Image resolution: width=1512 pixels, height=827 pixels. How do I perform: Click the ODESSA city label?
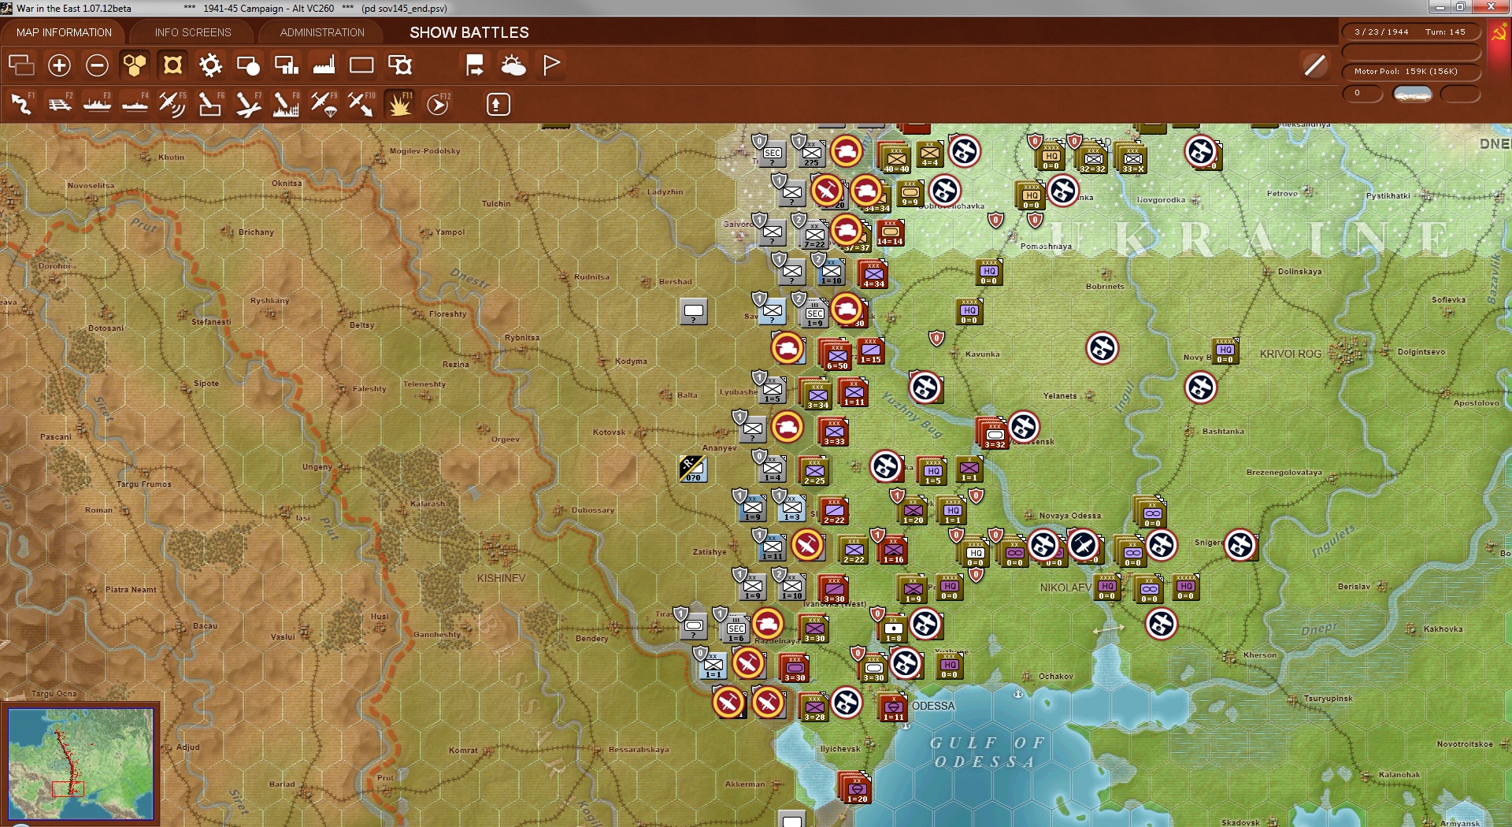click(x=933, y=706)
